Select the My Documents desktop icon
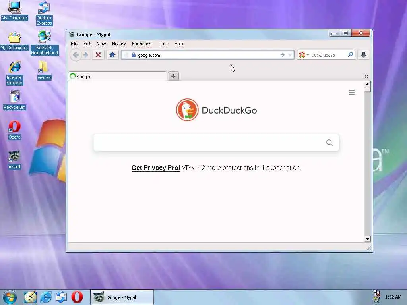 [14, 41]
